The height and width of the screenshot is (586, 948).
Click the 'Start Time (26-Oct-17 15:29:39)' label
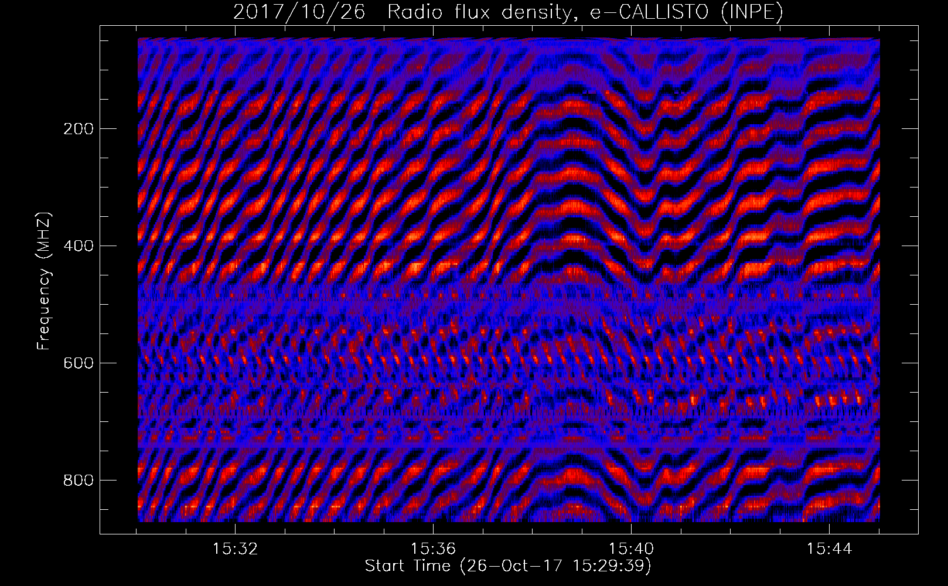click(508, 566)
